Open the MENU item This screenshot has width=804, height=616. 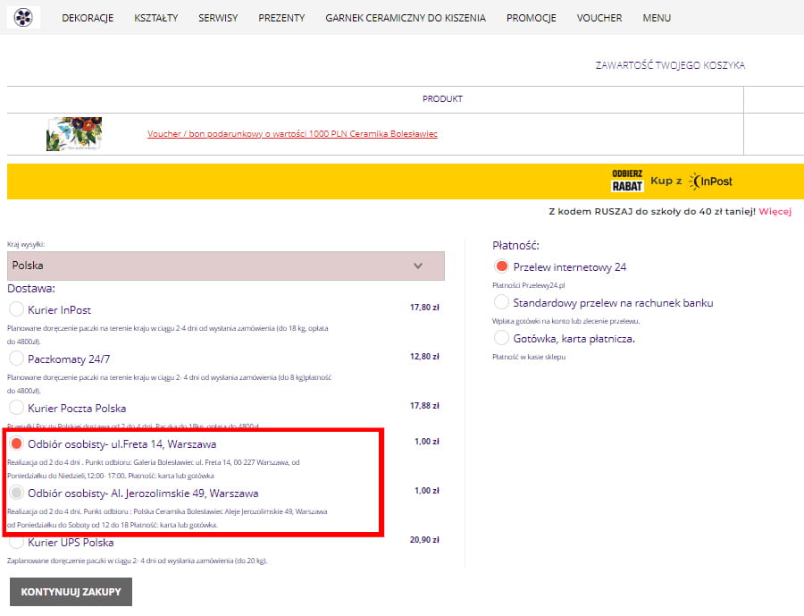click(657, 18)
